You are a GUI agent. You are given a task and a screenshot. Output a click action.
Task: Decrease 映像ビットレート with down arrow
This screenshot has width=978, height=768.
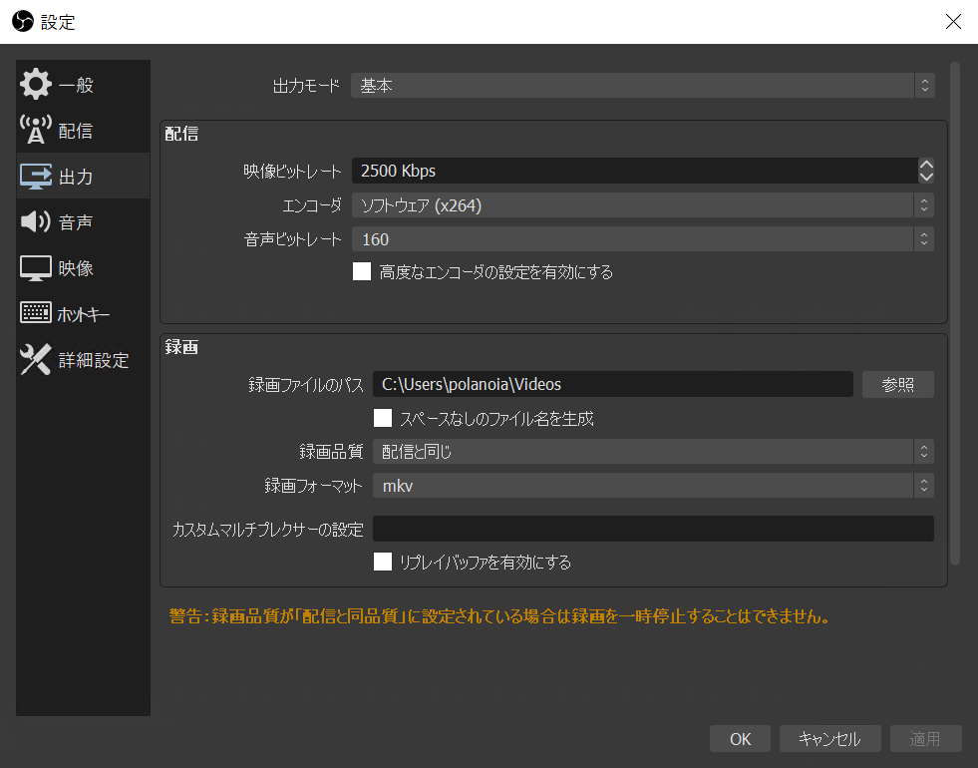(x=926, y=177)
